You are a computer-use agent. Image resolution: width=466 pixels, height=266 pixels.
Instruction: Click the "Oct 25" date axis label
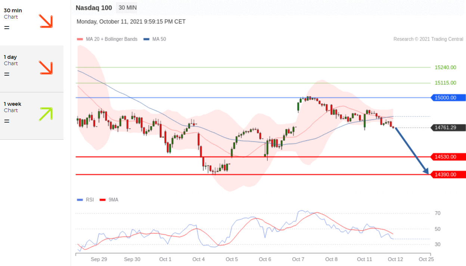pyautogui.click(x=426, y=259)
